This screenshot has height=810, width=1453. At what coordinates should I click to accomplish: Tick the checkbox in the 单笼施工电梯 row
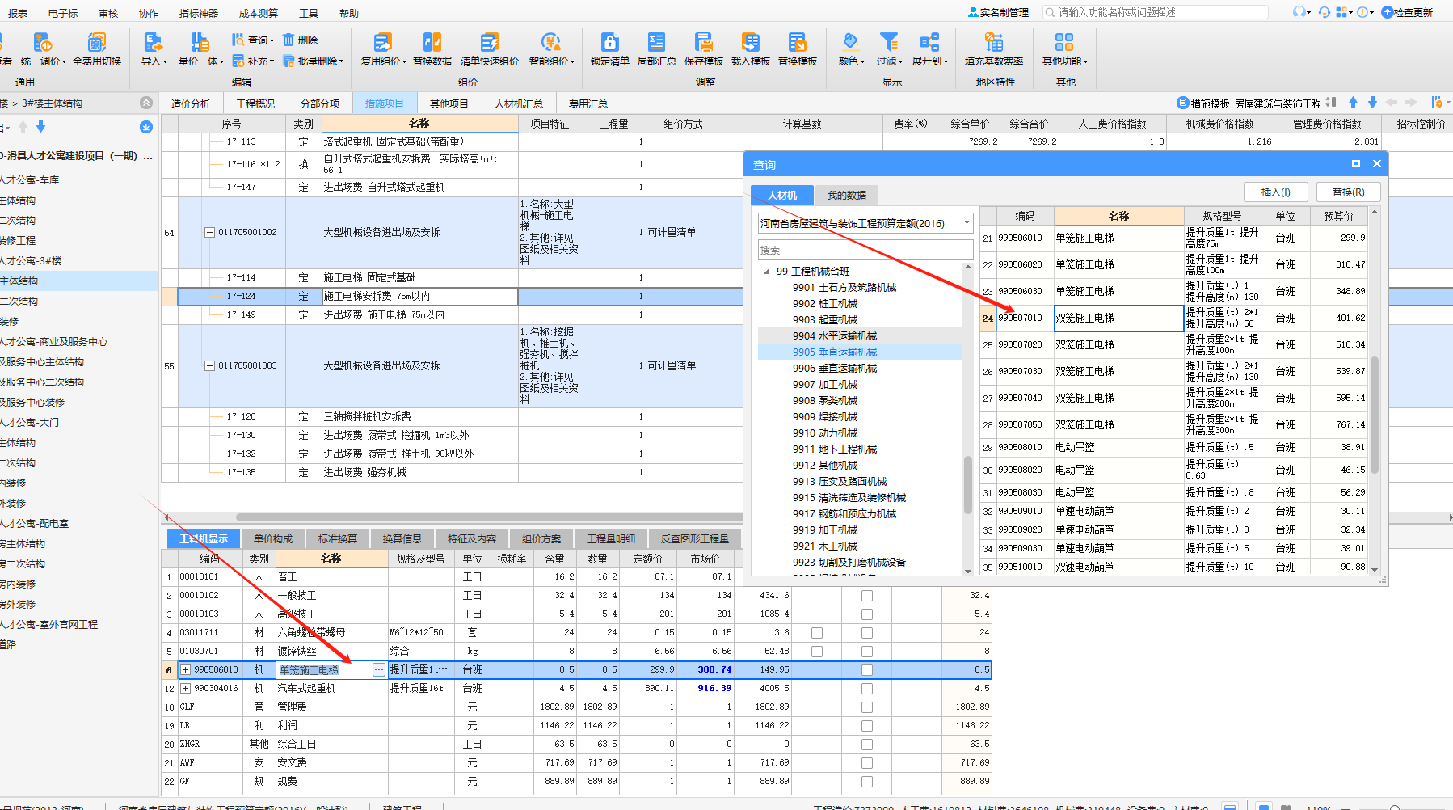(x=867, y=670)
